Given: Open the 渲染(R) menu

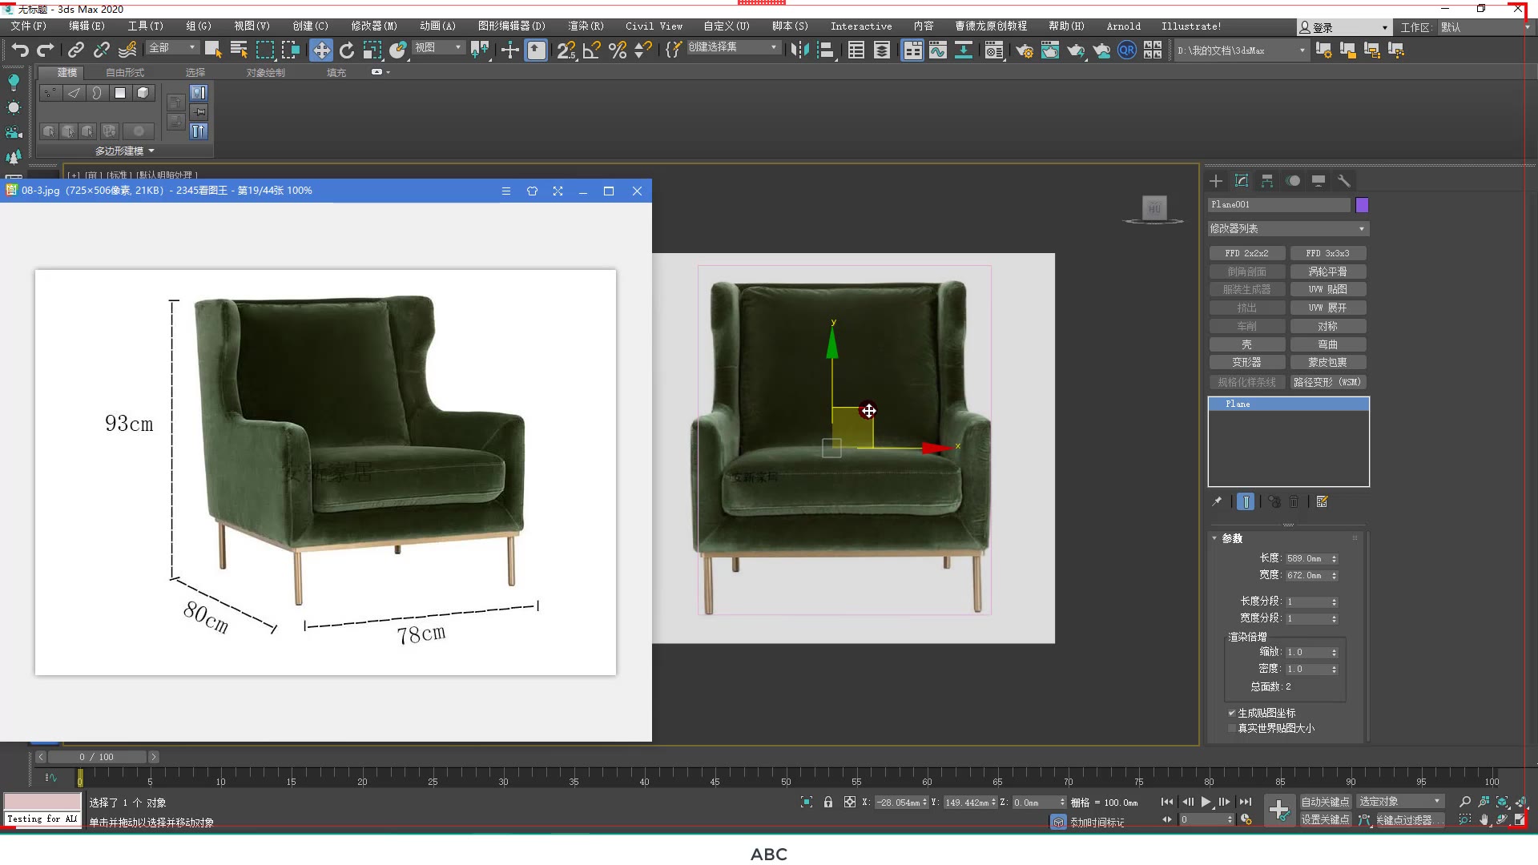Looking at the screenshot, I should pos(586,26).
